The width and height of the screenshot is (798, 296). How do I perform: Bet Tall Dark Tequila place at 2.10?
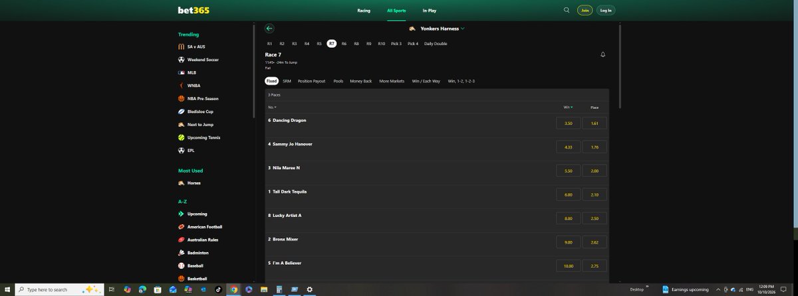click(x=595, y=195)
